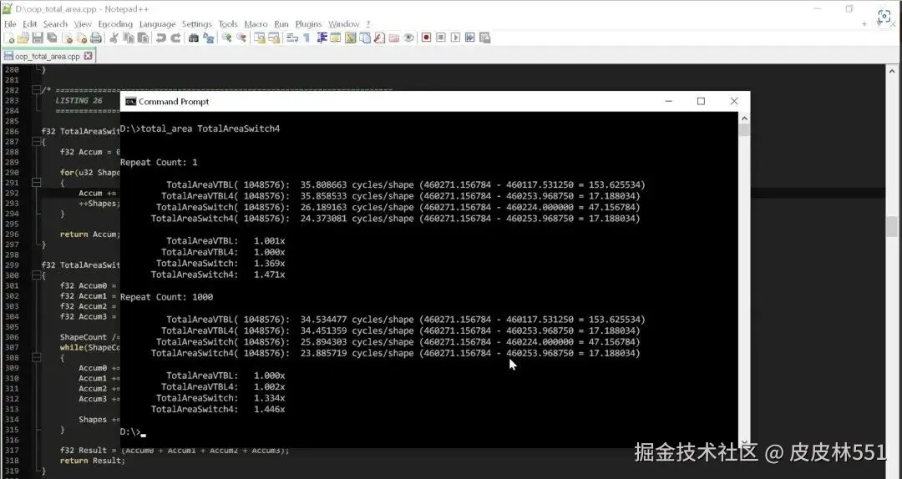Start macro recording with the Record icon
902x479 pixels.
426,38
